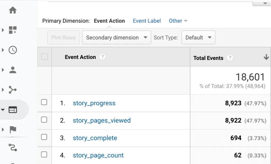Open the story_progress event link
This screenshot has height=164, width=271.
coord(94,103)
